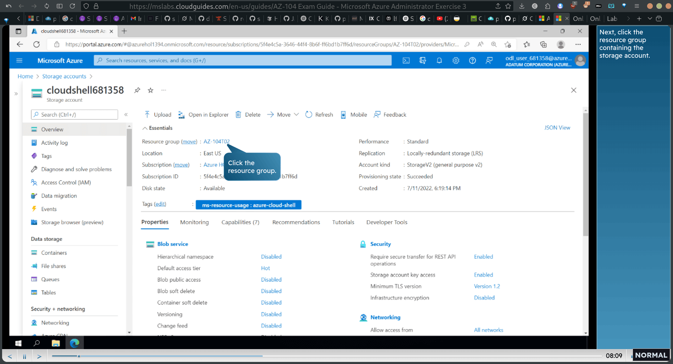Switch to Tutorials tab

(343, 222)
